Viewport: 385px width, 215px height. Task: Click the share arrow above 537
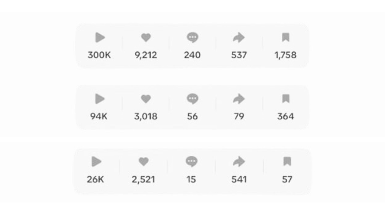(239, 38)
